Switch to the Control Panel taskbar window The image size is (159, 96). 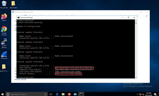click(x=75, y=94)
